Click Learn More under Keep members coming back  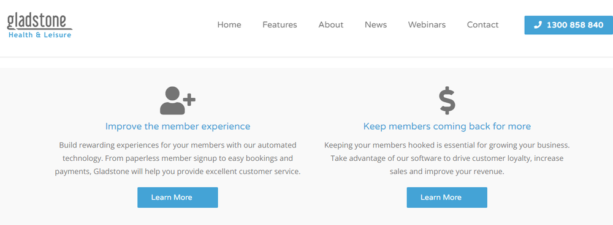pyautogui.click(x=447, y=197)
